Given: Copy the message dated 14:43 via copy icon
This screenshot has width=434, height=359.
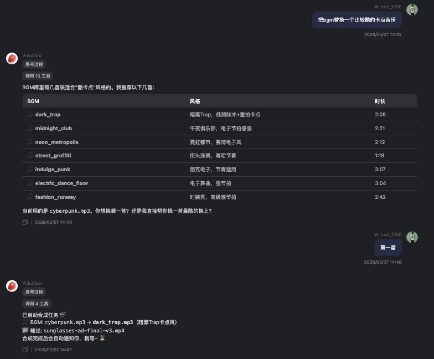Looking at the screenshot, I should [25, 222].
